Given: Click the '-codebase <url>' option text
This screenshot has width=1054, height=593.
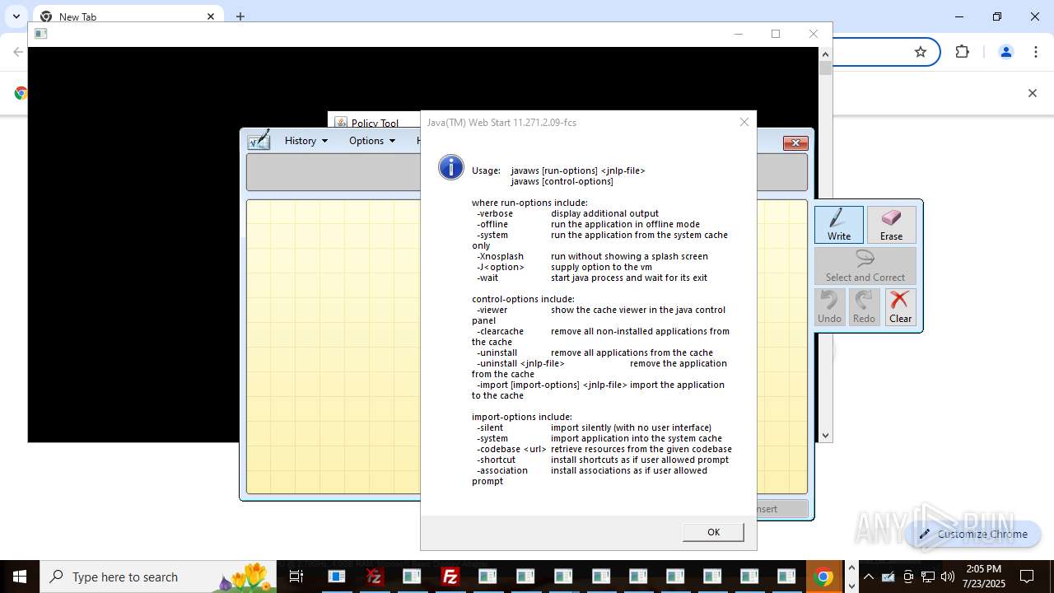Looking at the screenshot, I should [511, 449].
